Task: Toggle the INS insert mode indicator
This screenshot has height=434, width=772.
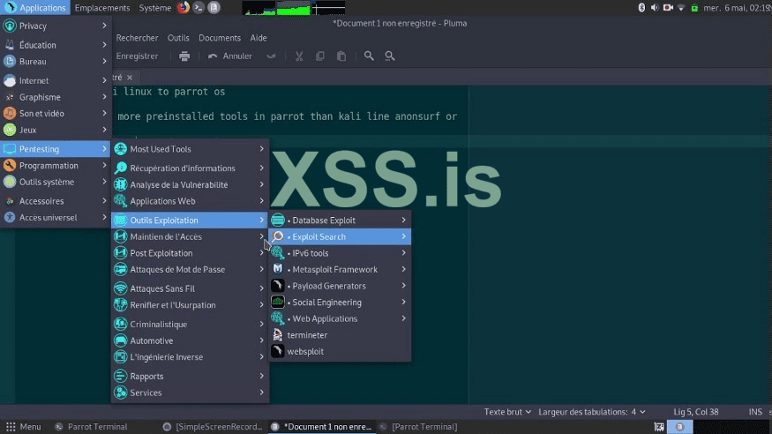Action: pos(755,412)
